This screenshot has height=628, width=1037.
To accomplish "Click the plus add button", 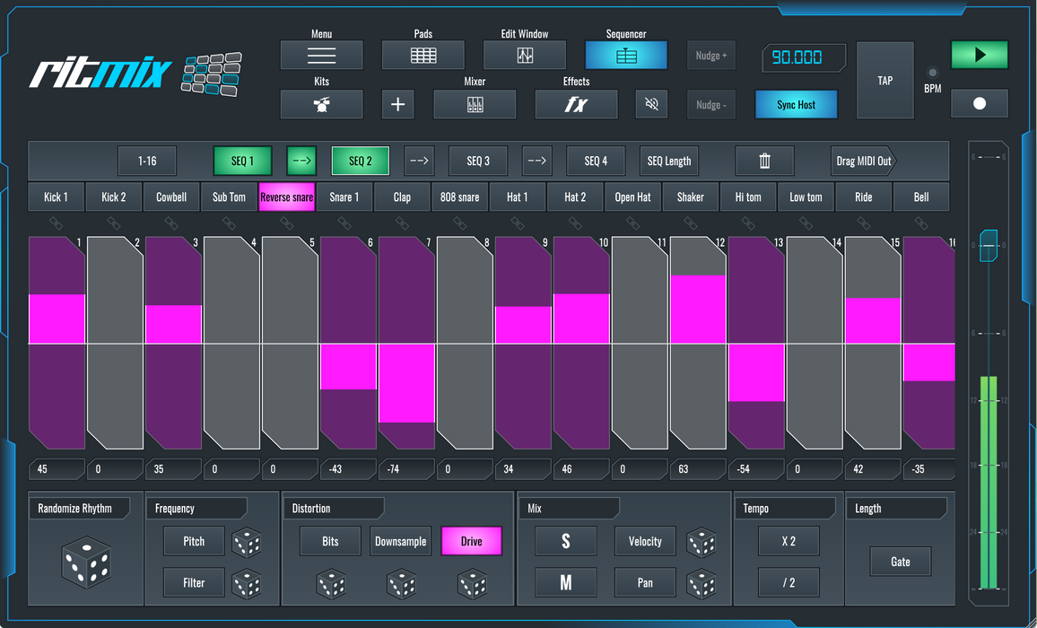I will point(398,104).
